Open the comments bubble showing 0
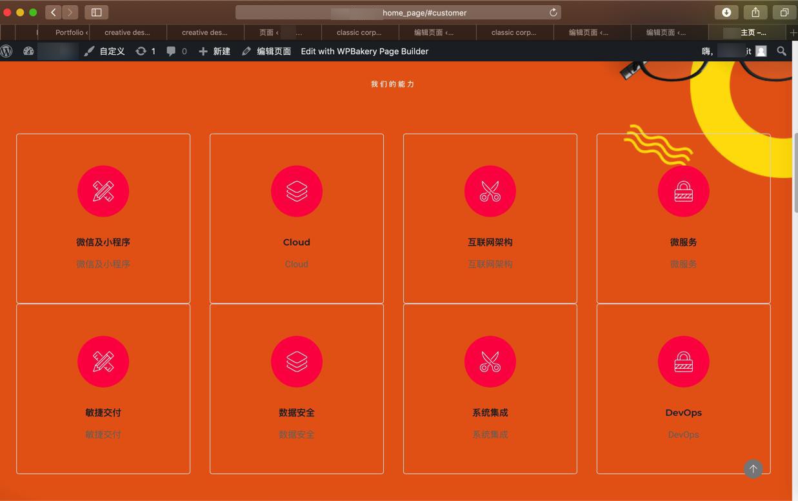Image resolution: width=798 pixels, height=501 pixels. [177, 51]
